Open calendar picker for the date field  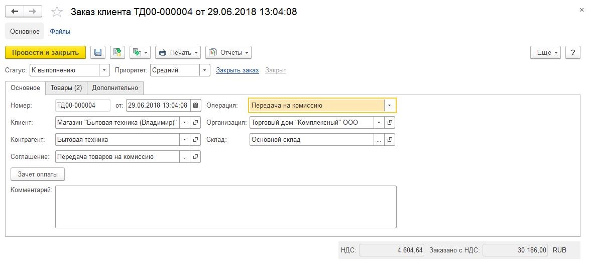pos(195,105)
